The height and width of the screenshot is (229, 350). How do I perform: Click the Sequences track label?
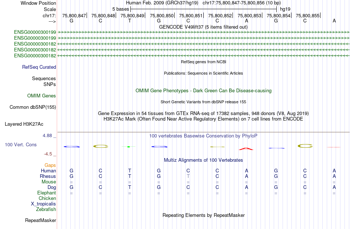(x=44, y=78)
